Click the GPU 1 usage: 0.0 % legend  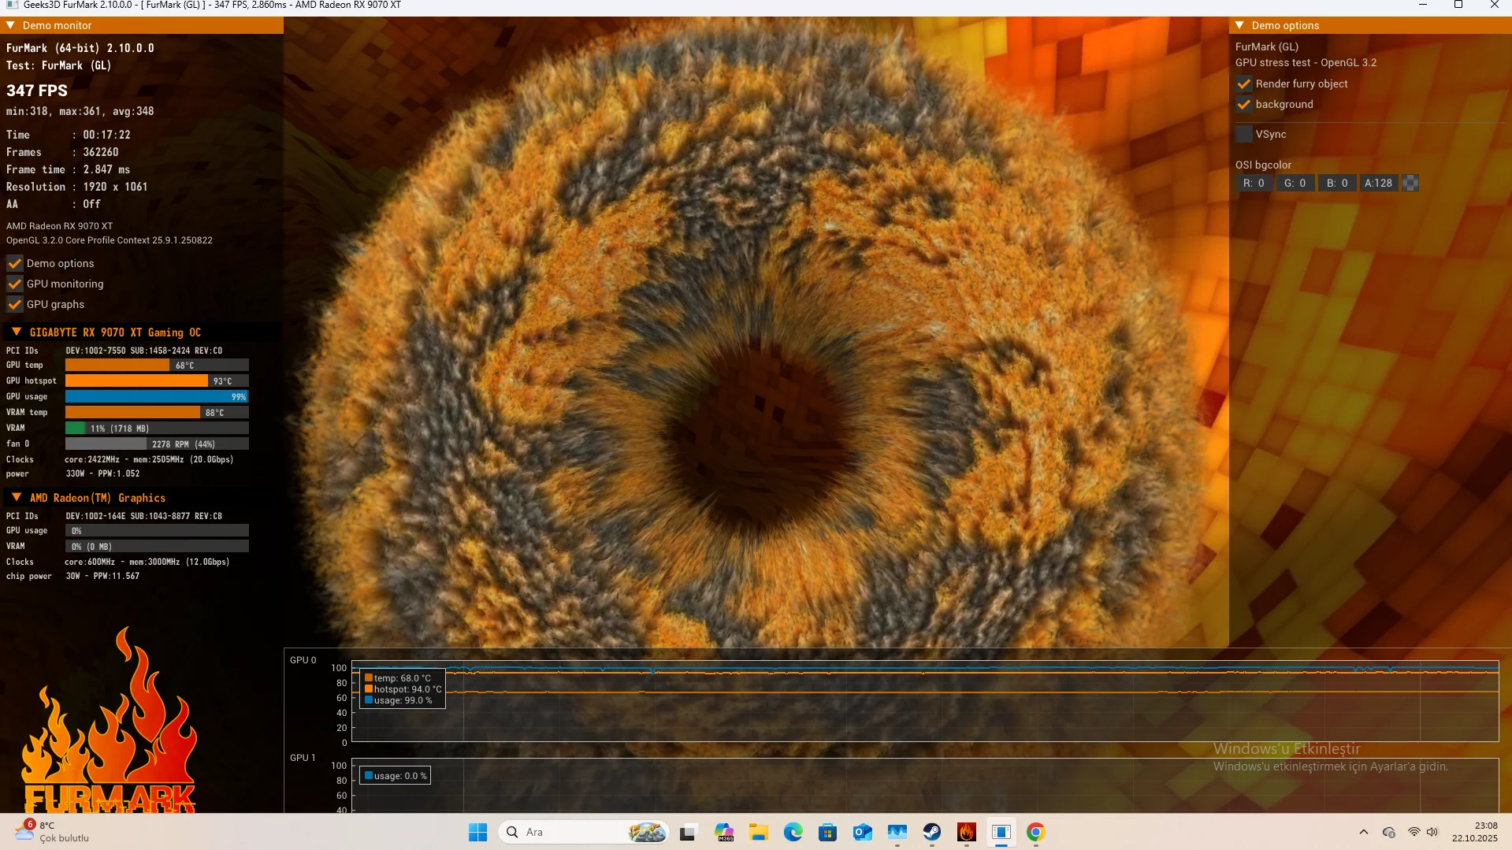pyautogui.click(x=396, y=776)
